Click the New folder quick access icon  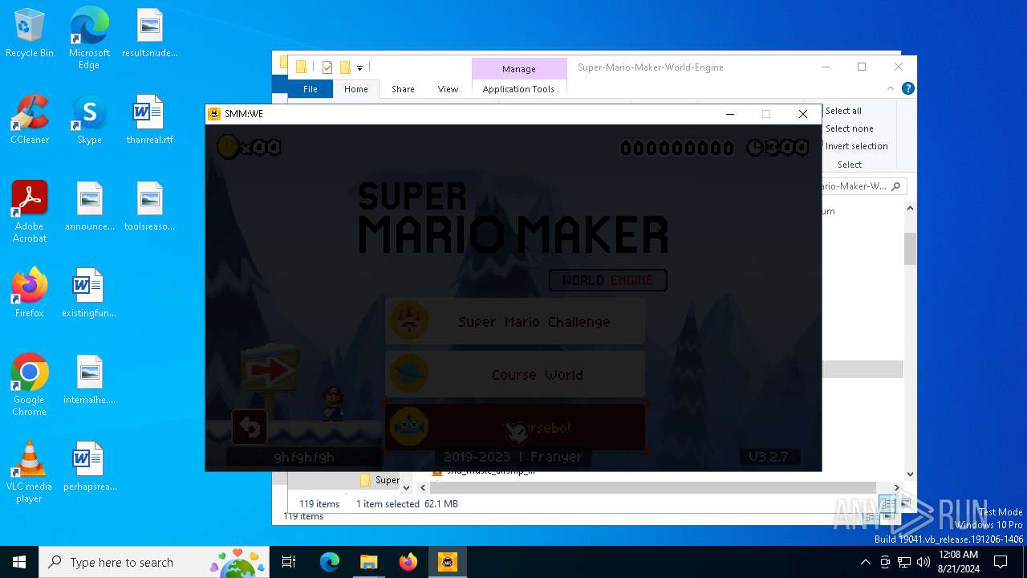[345, 67]
